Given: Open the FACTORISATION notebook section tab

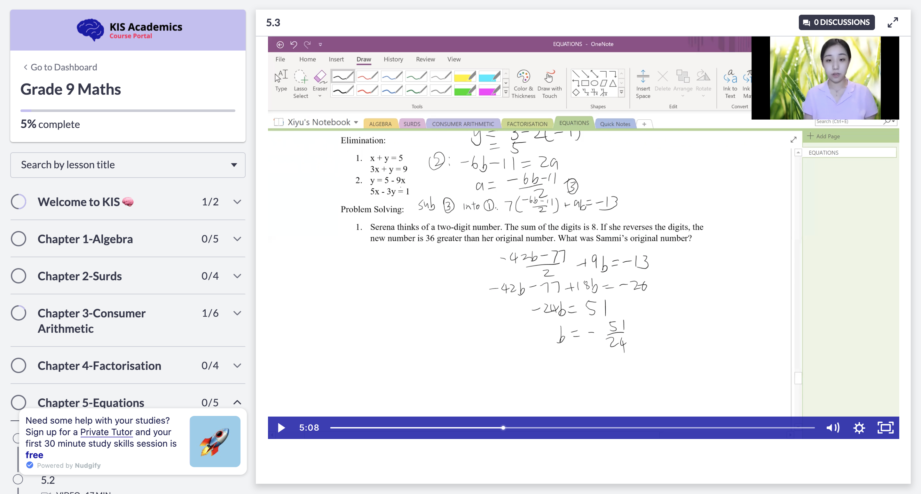Looking at the screenshot, I should (x=527, y=124).
